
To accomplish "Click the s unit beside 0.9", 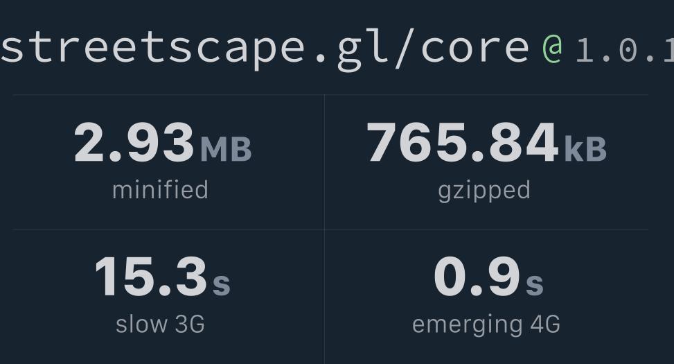I will point(535,284).
